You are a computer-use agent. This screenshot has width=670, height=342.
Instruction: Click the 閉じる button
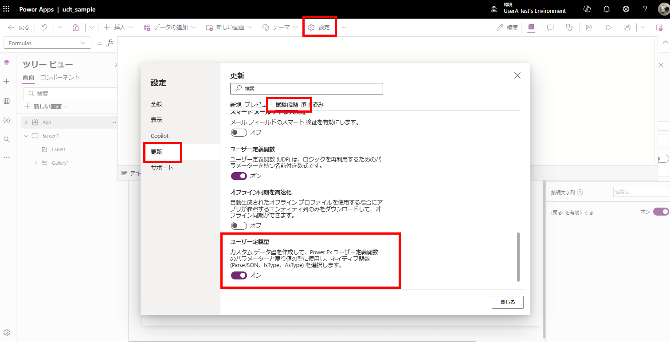(x=507, y=302)
